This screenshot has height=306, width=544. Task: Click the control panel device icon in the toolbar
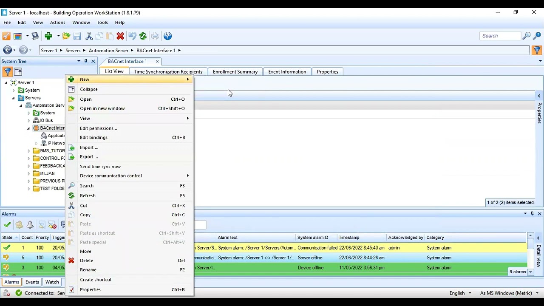[35, 36]
